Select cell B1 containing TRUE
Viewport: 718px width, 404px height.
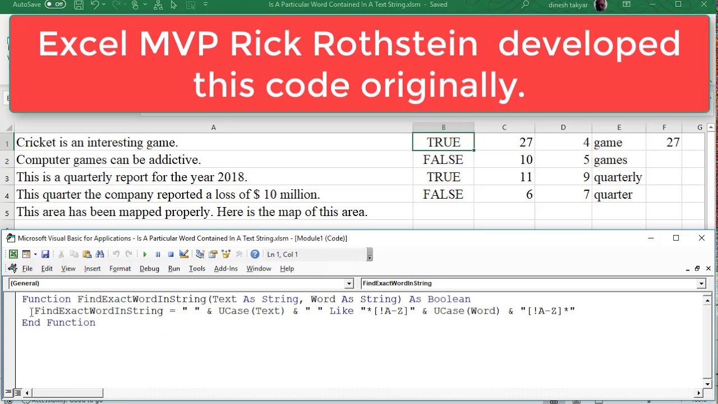(443, 143)
